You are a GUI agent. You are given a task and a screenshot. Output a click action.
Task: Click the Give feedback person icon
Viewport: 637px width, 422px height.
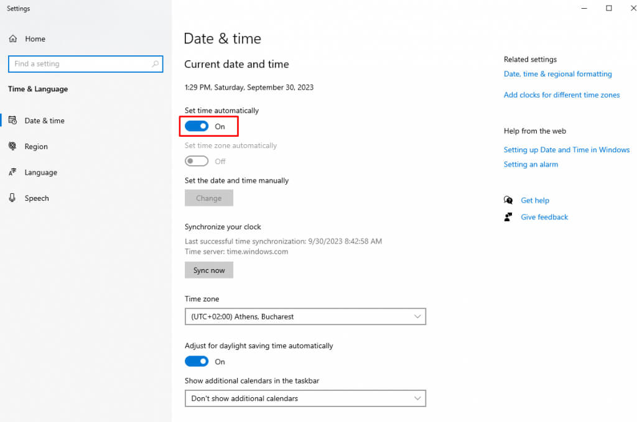click(508, 217)
